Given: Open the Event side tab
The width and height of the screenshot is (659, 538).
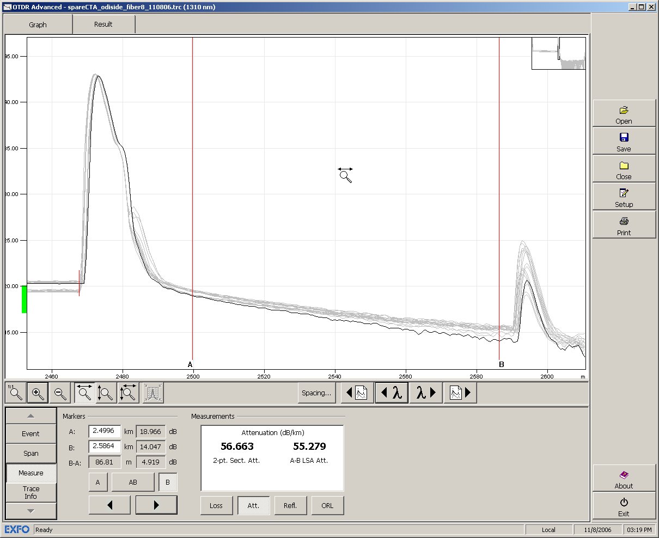Looking at the screenshot, I should [x=31, y=433].
